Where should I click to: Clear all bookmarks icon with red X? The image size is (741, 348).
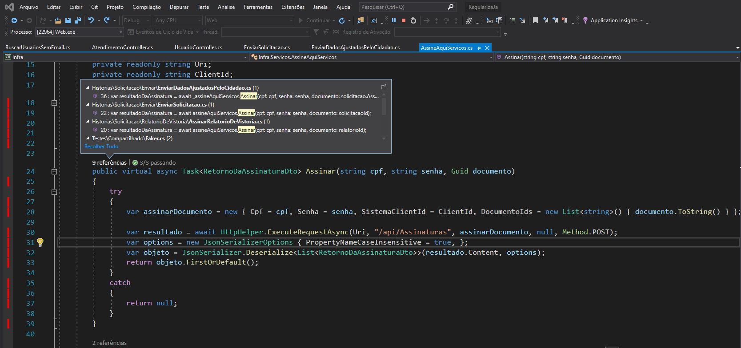[x=565, y=20]
